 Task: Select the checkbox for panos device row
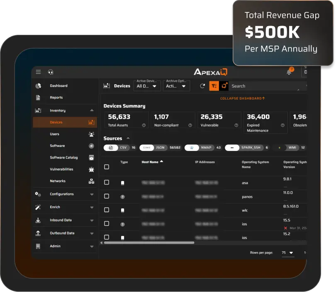tap(107, 196)
